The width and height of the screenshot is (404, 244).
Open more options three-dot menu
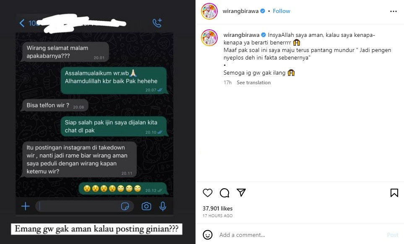(x=394, y=11)
